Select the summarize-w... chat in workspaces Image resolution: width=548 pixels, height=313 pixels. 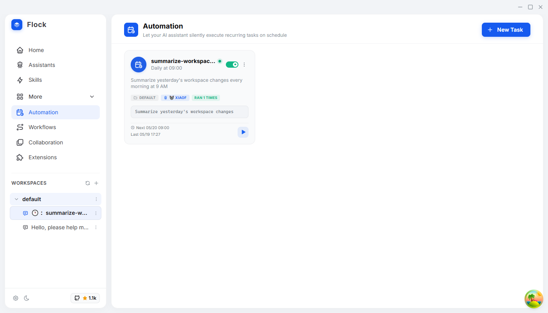56,213
